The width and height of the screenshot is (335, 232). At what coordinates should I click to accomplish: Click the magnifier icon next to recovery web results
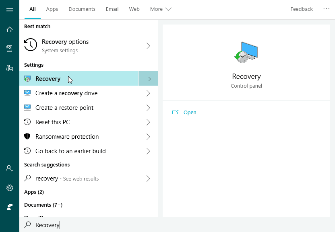tap(27, 178)
